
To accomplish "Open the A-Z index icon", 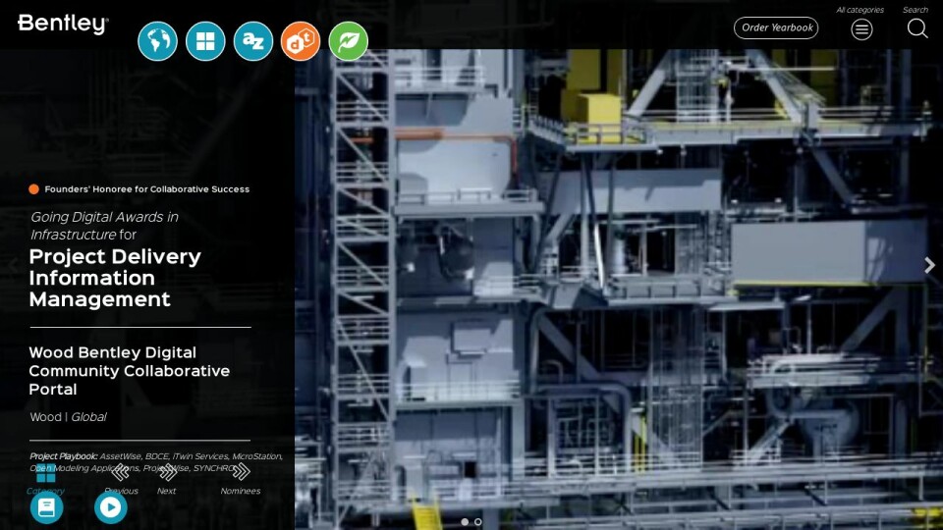I will point(253,41).
